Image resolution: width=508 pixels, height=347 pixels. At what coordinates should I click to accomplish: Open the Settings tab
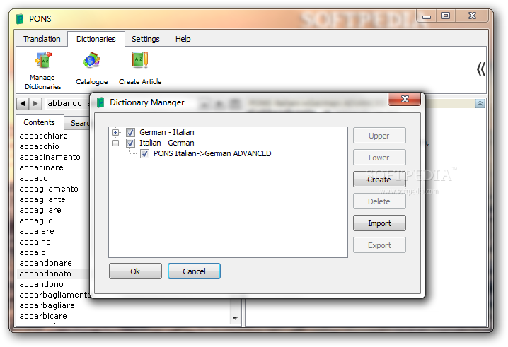point(146,39)
